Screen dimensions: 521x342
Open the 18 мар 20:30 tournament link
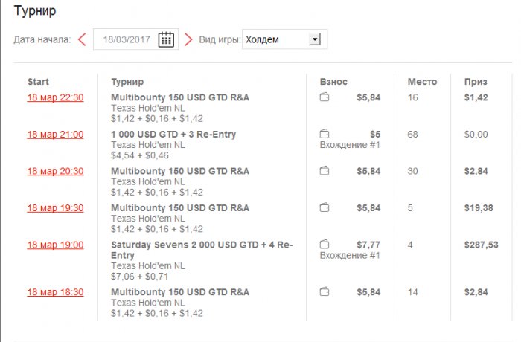[x=55, y=171]
